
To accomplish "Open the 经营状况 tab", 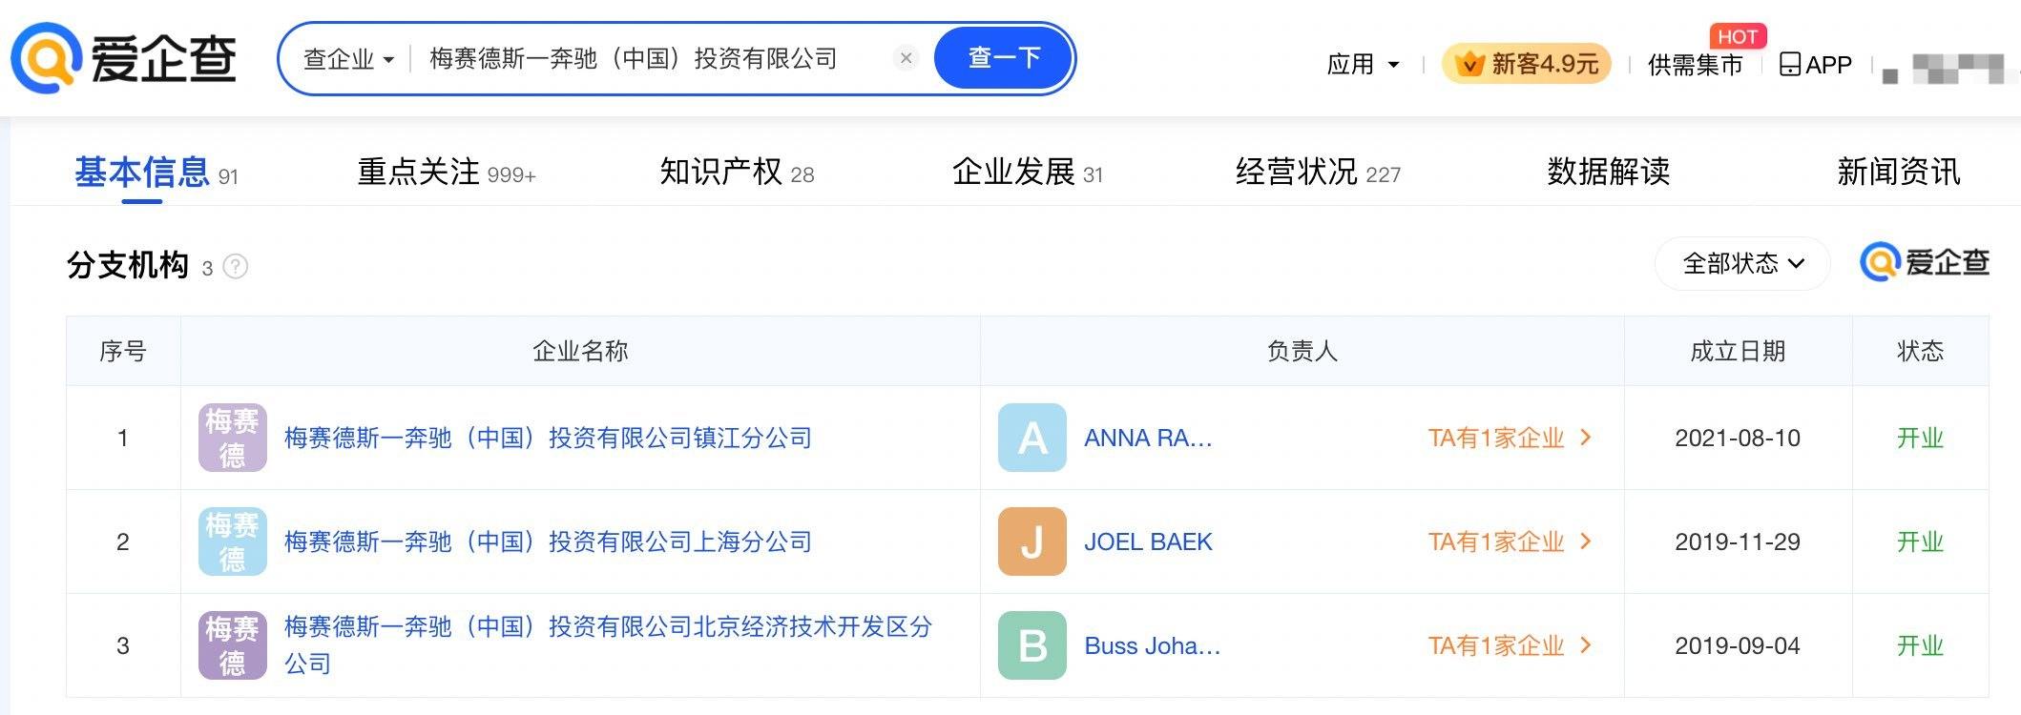I will click(x=1317, y=173).
